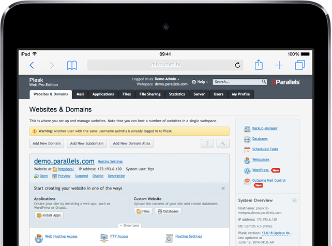This screenshot has height=246, width=332.
Task: Open the Webspaces link
Action: (261, 160)
